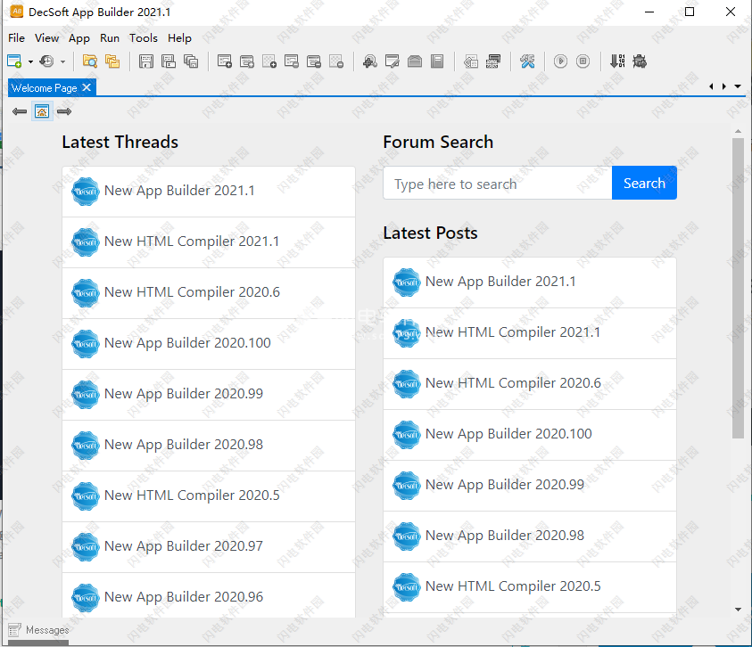Viewport: 752px width, 647px height.
Task: Open New App Builder 2021.1 under Latest Threads
Action: pyautogui.click(x=209, y=192)
